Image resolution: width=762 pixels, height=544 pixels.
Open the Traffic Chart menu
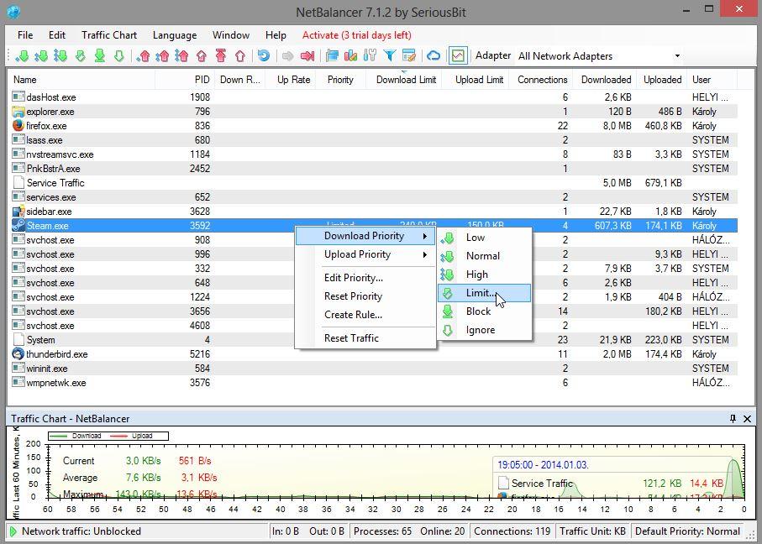(109, 35)
